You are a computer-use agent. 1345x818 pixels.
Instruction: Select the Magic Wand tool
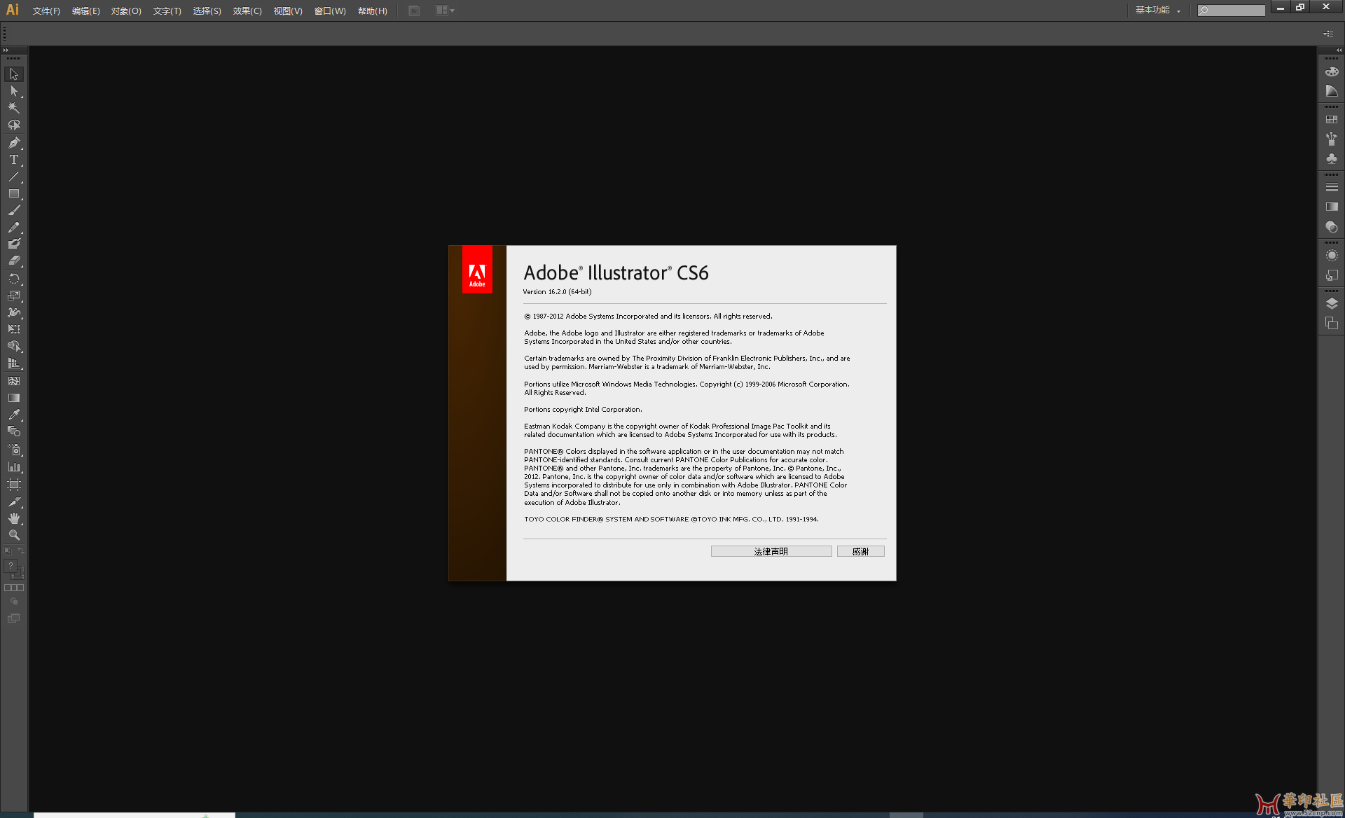[13, 108]
